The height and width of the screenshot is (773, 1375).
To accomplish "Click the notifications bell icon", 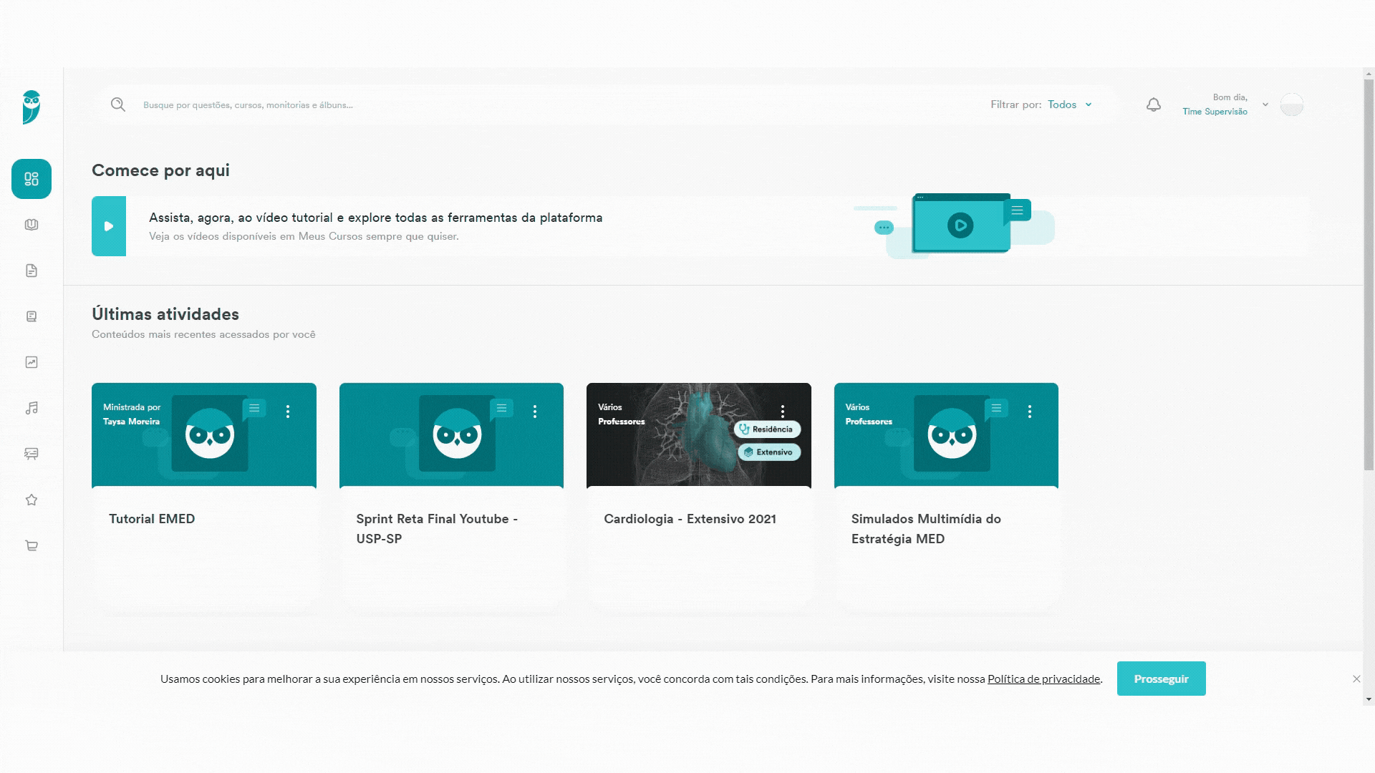I will point(1153,105).
